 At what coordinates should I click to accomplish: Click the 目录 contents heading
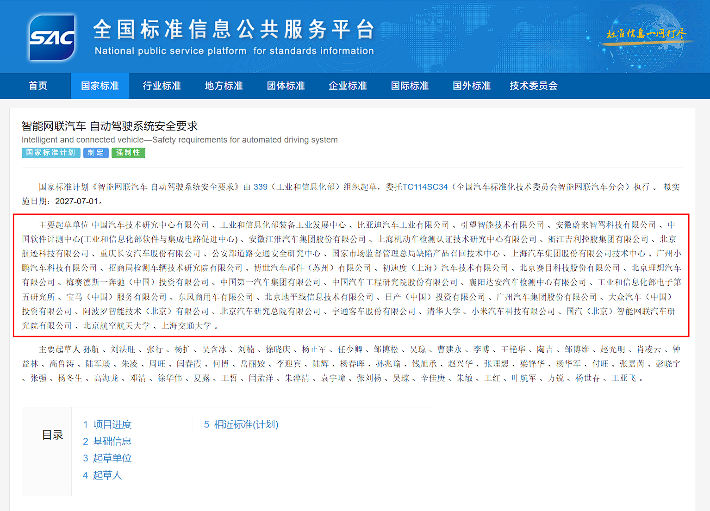click(x=53, y=435)
